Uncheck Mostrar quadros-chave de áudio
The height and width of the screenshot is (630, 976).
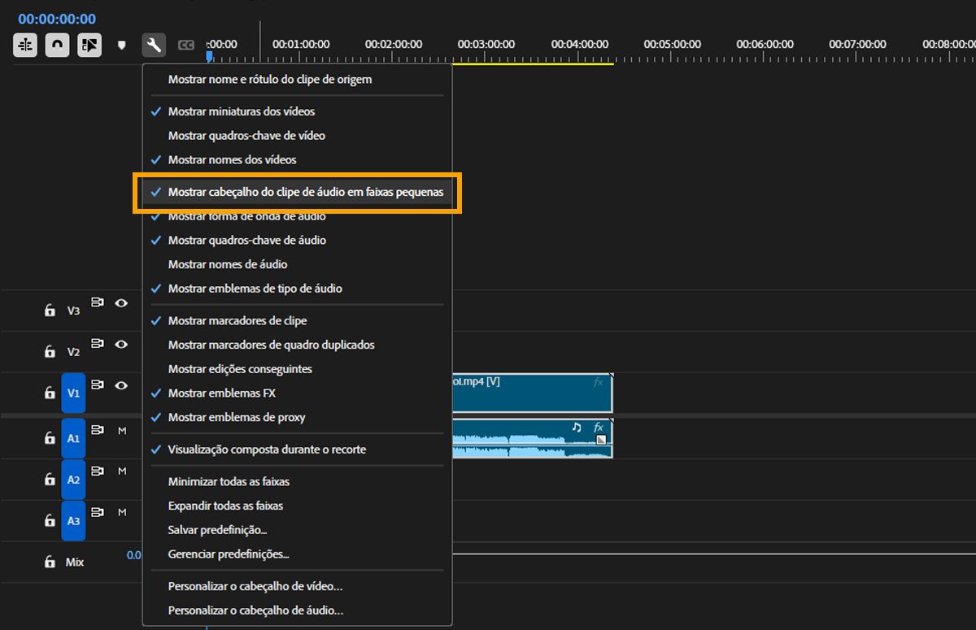(297, 240)
